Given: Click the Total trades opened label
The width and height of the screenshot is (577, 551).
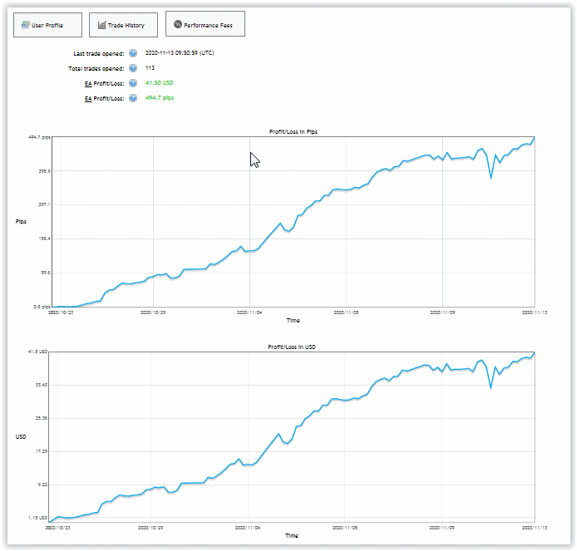Looking at the screenshot, I should point(96,68).
